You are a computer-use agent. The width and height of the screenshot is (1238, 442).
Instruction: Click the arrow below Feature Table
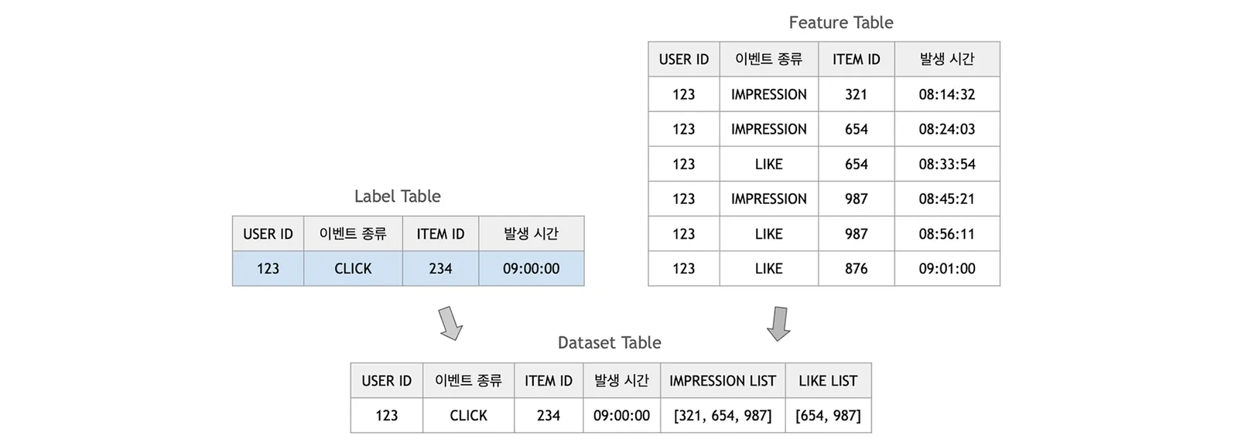click(x=778, y=324)
